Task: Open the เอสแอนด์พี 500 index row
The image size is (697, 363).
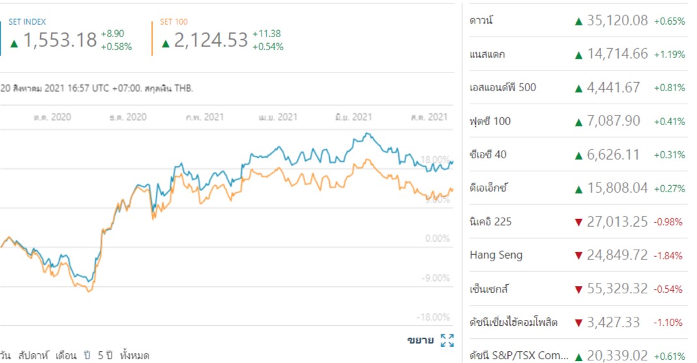Action: coord(503,87)
